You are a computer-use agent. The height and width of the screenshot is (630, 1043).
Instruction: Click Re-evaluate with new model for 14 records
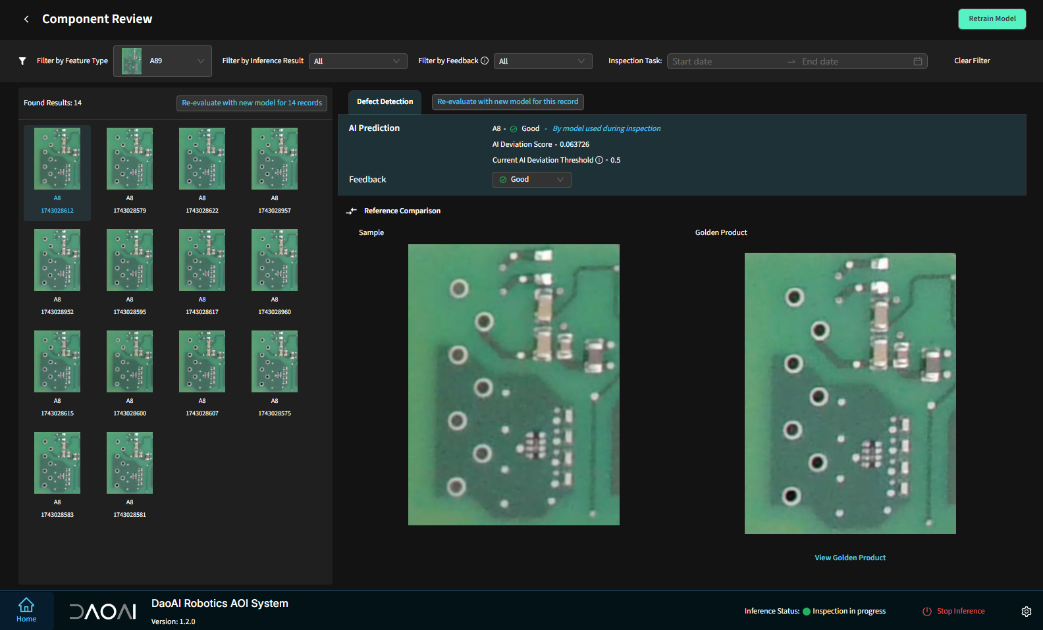coord(252,103)
